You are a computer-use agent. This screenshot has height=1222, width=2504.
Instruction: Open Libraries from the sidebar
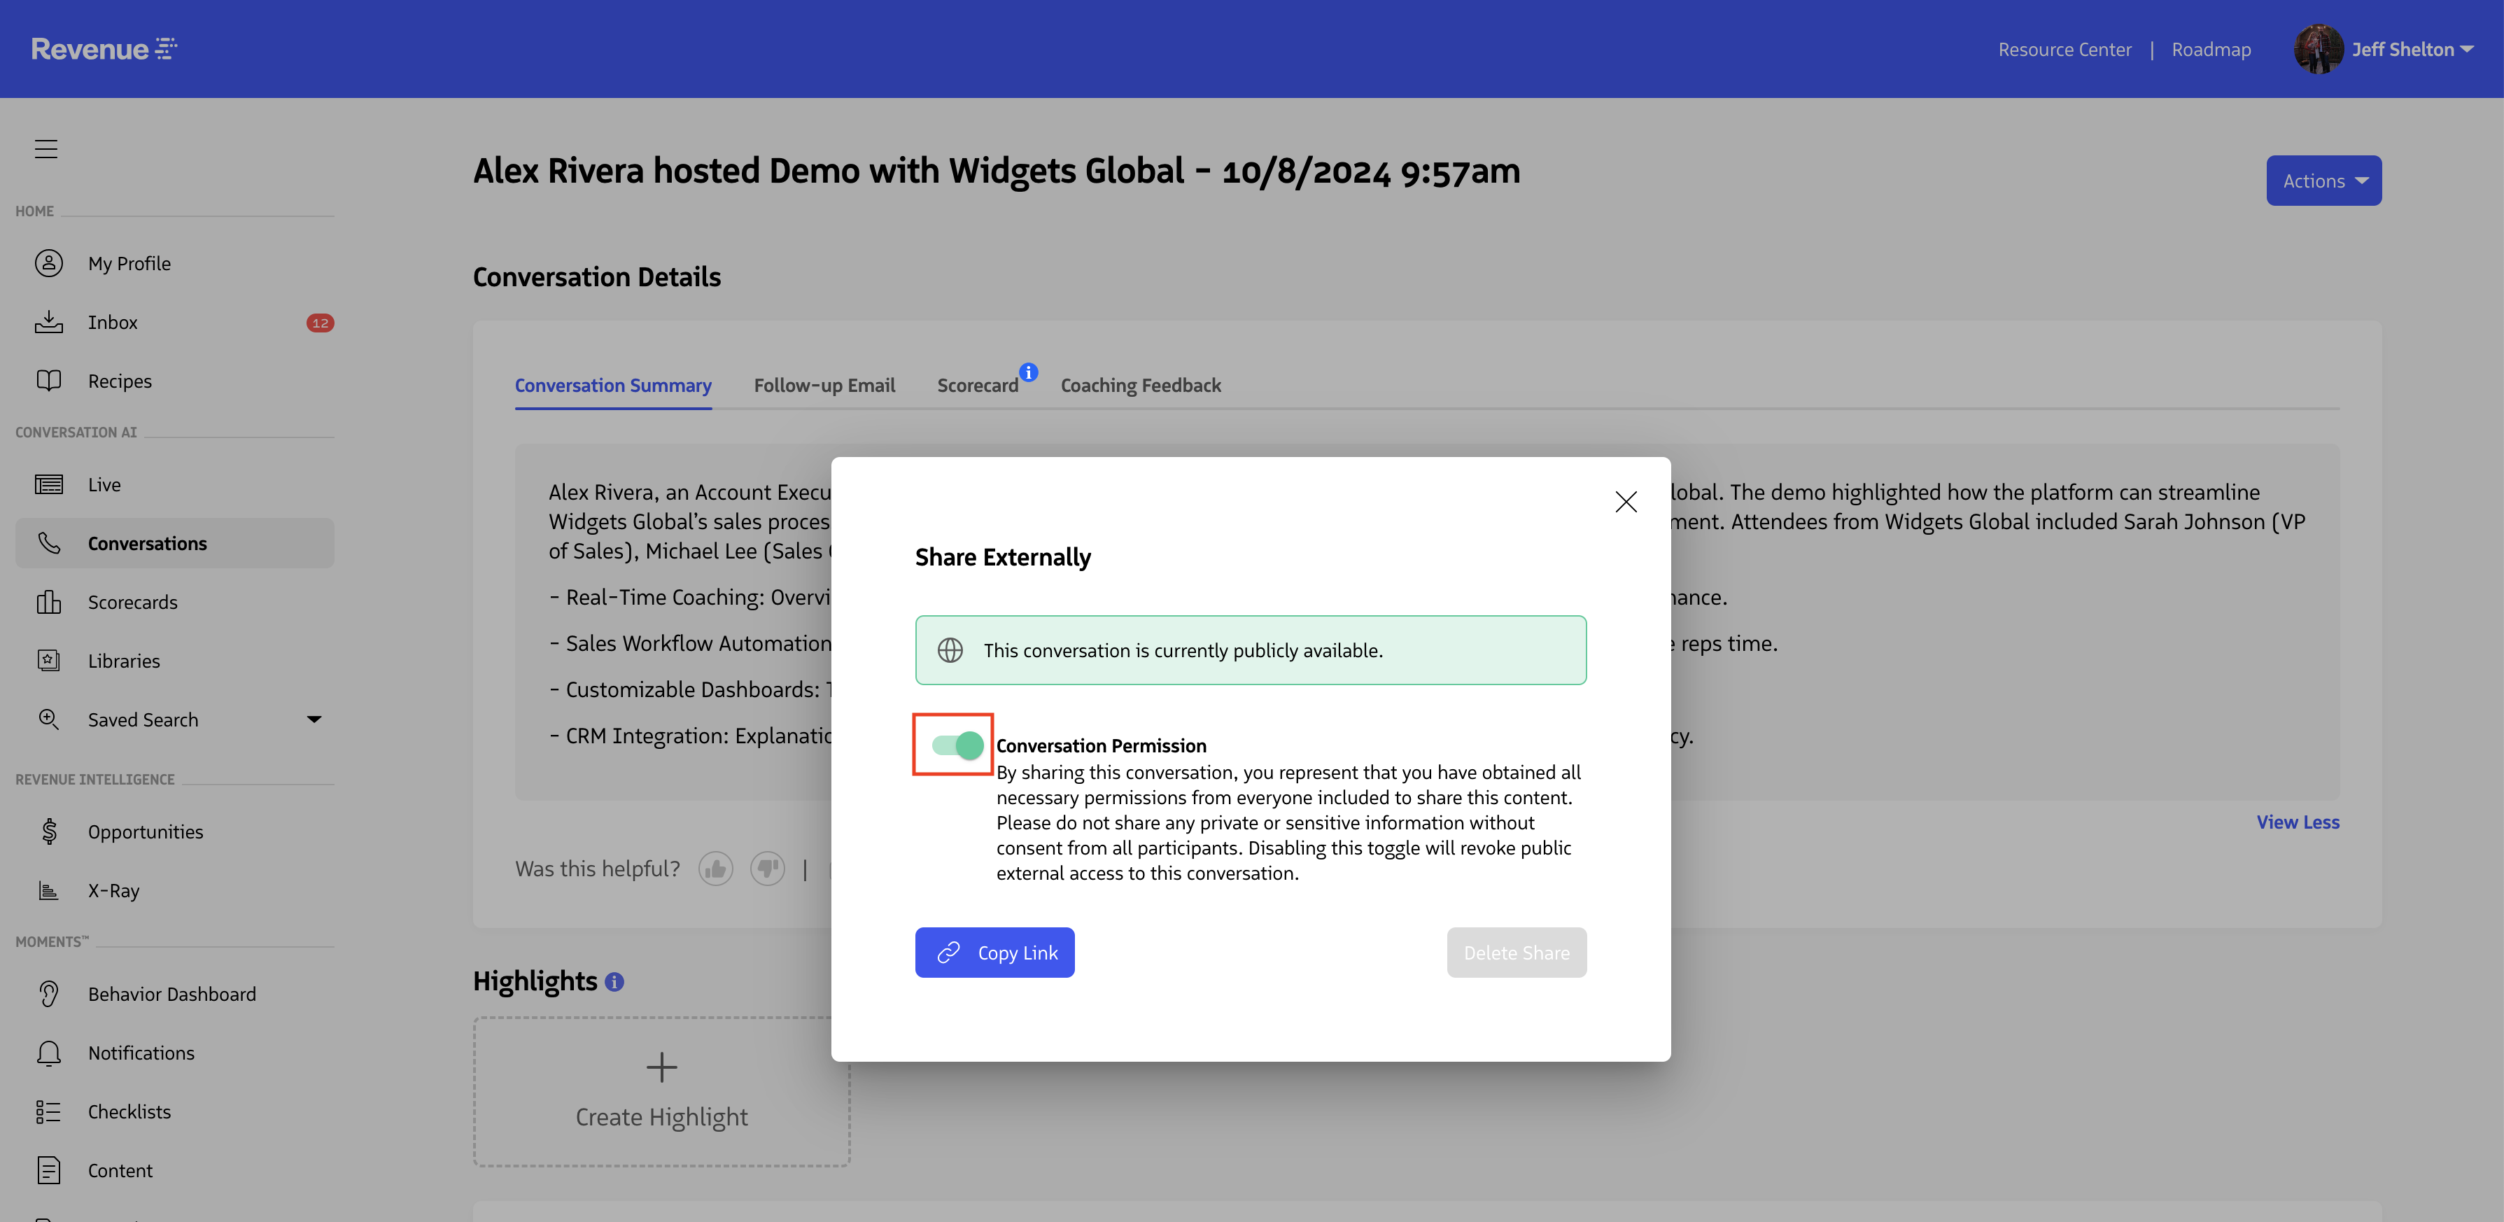[x=125, y=660]
